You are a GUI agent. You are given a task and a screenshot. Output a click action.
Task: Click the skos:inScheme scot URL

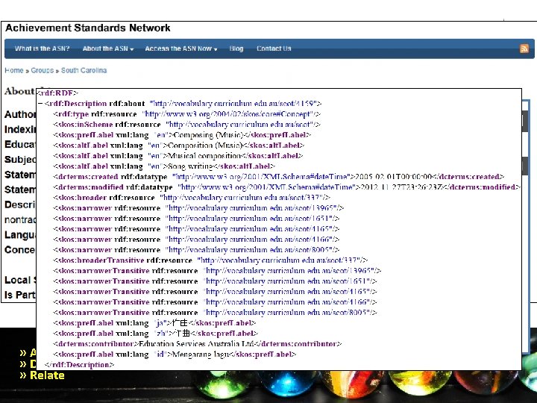point(241,125)
